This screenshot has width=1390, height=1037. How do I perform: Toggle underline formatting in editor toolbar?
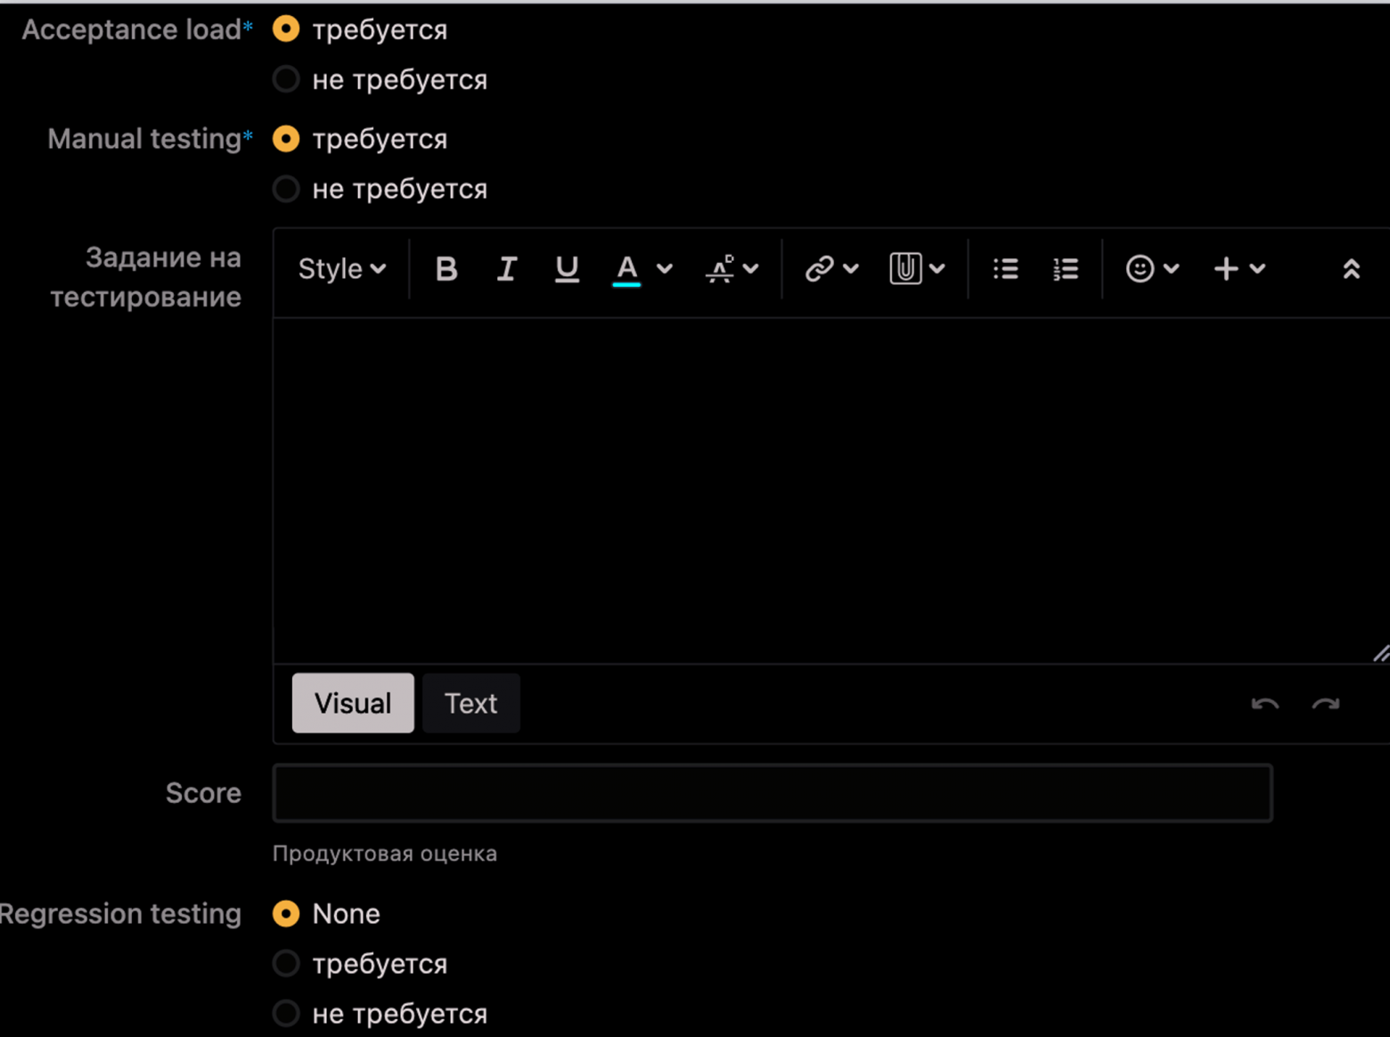tap(567, 269)
